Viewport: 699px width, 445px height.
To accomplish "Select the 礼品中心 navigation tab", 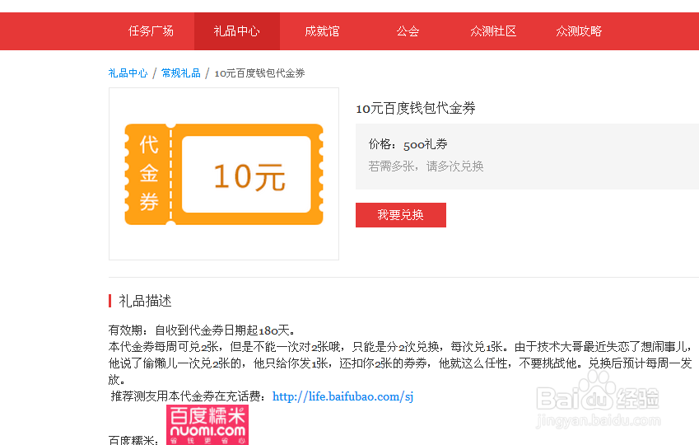I will coord(237,31).
